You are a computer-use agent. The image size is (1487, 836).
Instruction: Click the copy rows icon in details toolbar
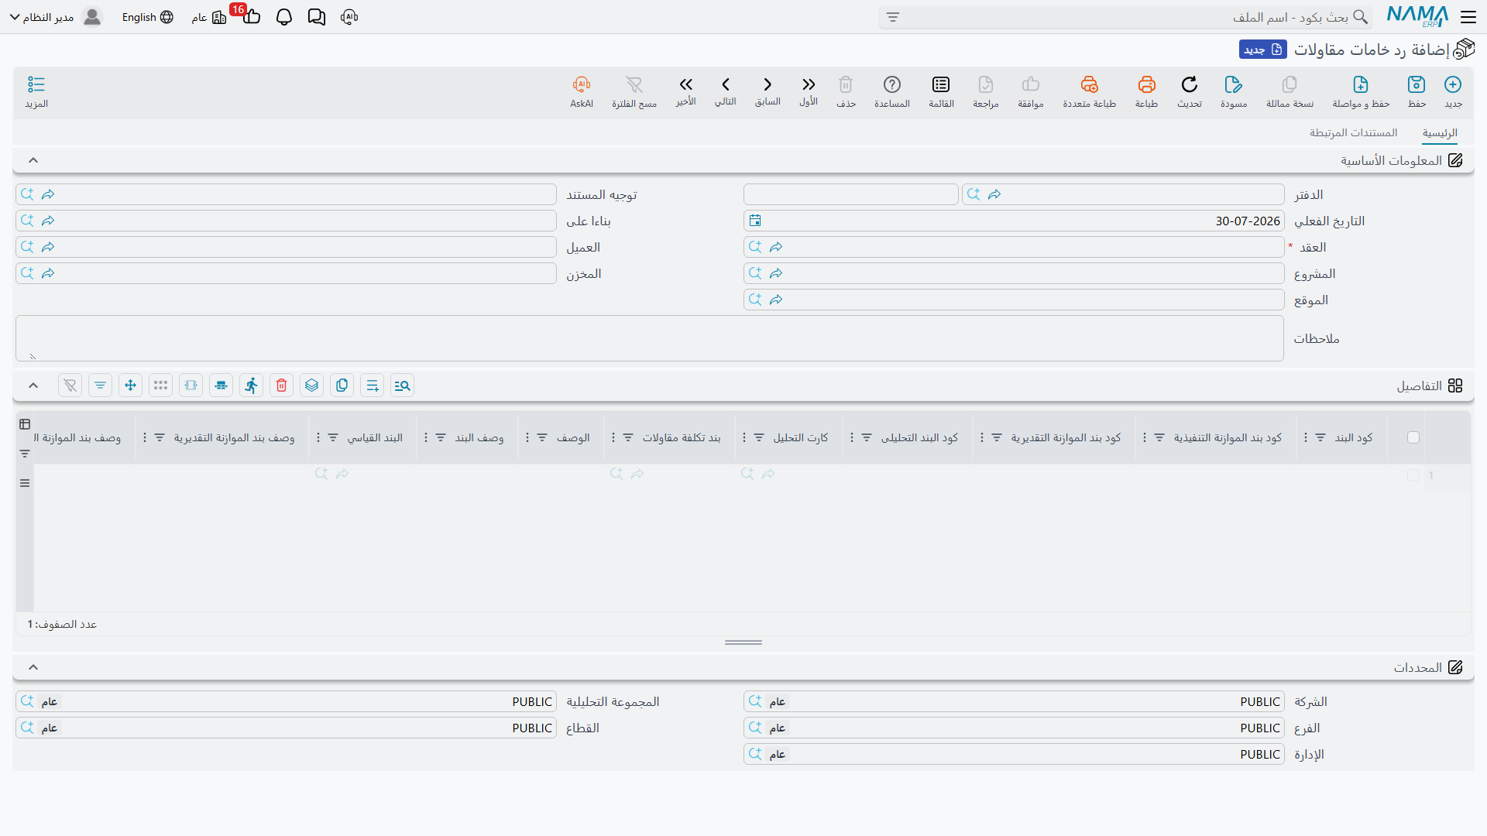pos(342,385)
